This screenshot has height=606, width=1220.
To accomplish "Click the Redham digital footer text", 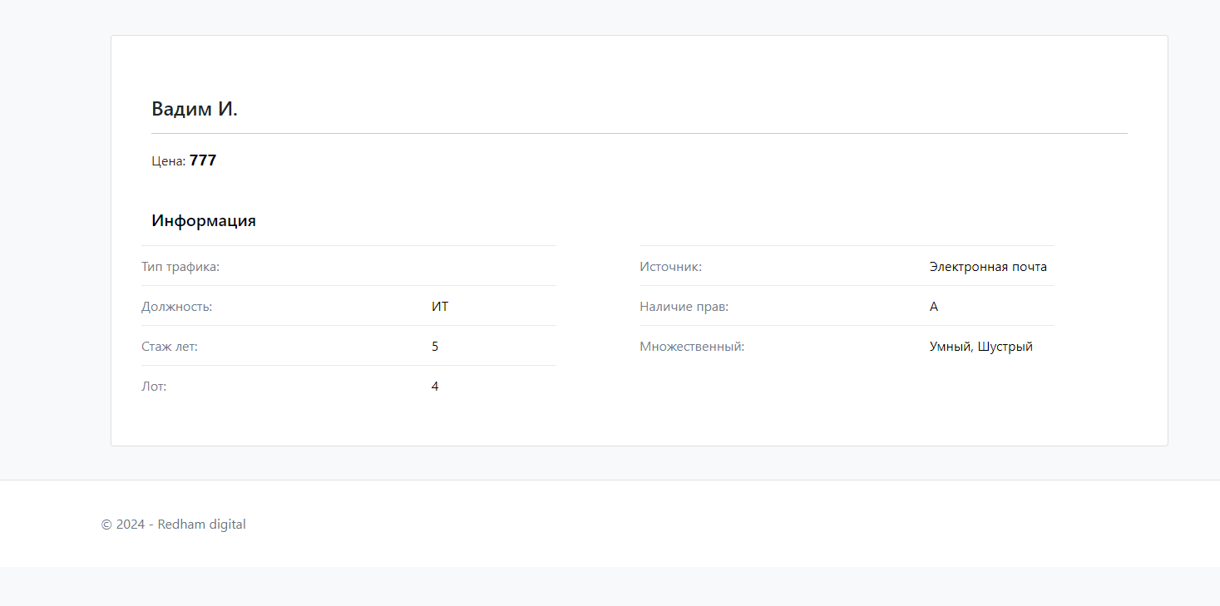I will pyautogui.click(x=202, y=525).
